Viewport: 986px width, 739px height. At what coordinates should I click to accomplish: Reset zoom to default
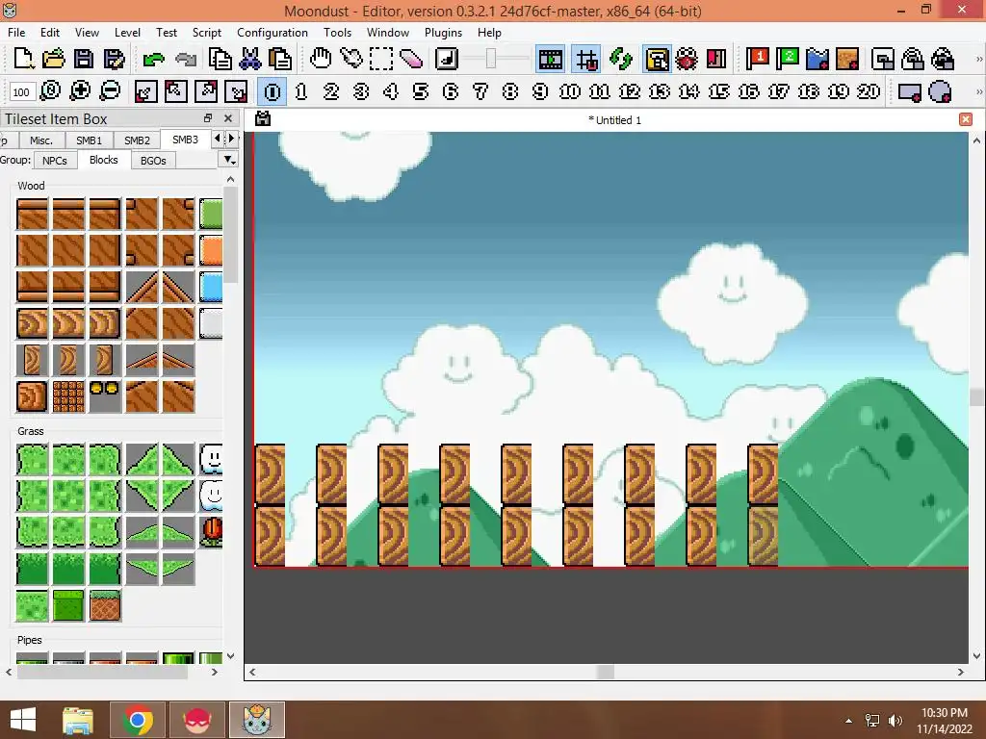point(50,91)
